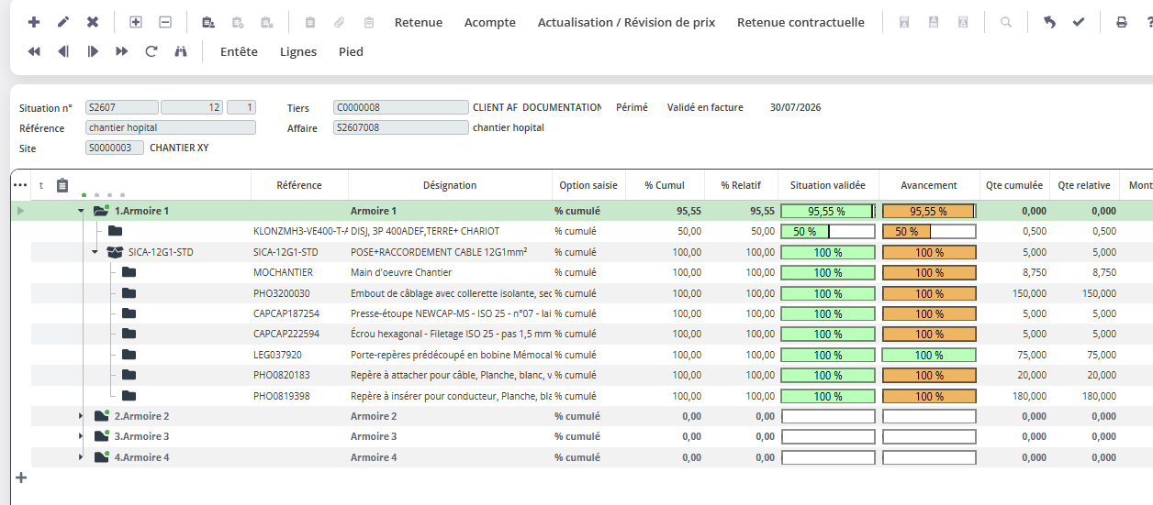Click the Qte cumulée column header
Image resolution: width=1153 pixels, height=505 pixels.
pos(1014,185)
